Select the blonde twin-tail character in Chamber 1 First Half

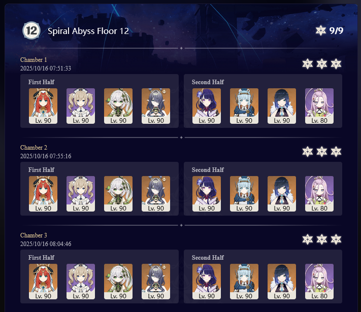81,106
